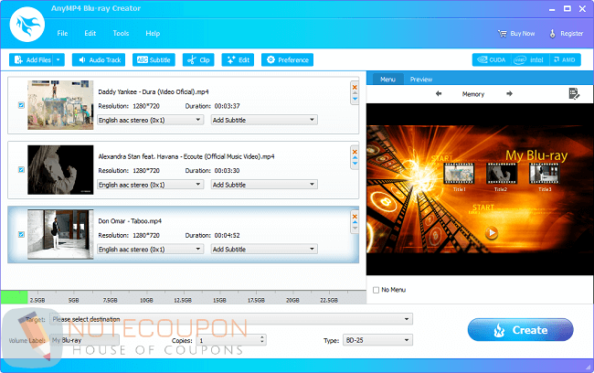Image resolution: width=594 pixels, height=373 pixels.
Task: Open Preference settings
Action: point(287,60)
